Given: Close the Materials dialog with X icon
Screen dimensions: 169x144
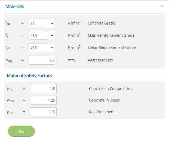Looking at the screenshot, I should pos(162,6).
